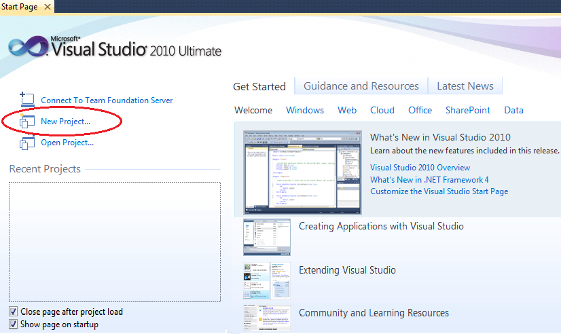
Task: Open What's New in .NET Framework 4
Action: [x=429, y=179]
